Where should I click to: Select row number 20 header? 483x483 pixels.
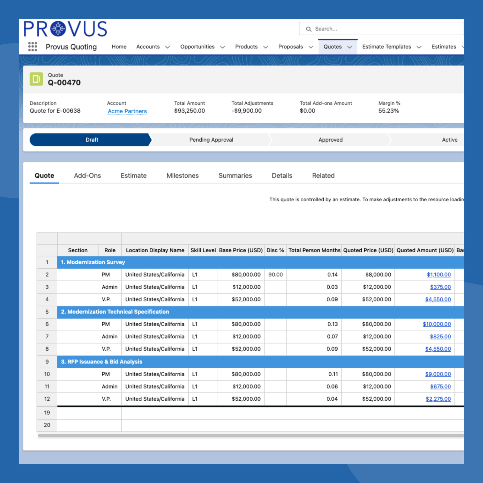click(x=47, y=425)
